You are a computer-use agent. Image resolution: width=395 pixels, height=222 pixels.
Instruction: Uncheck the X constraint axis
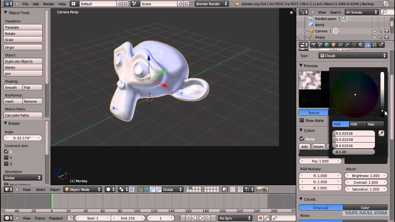click(x=6, y=151)
